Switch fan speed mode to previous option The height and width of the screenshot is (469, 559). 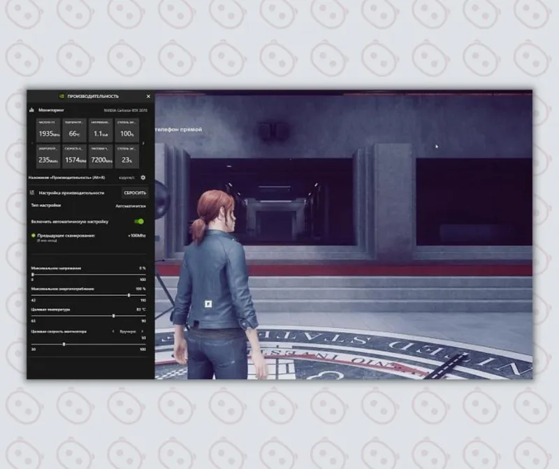point(113,331)
